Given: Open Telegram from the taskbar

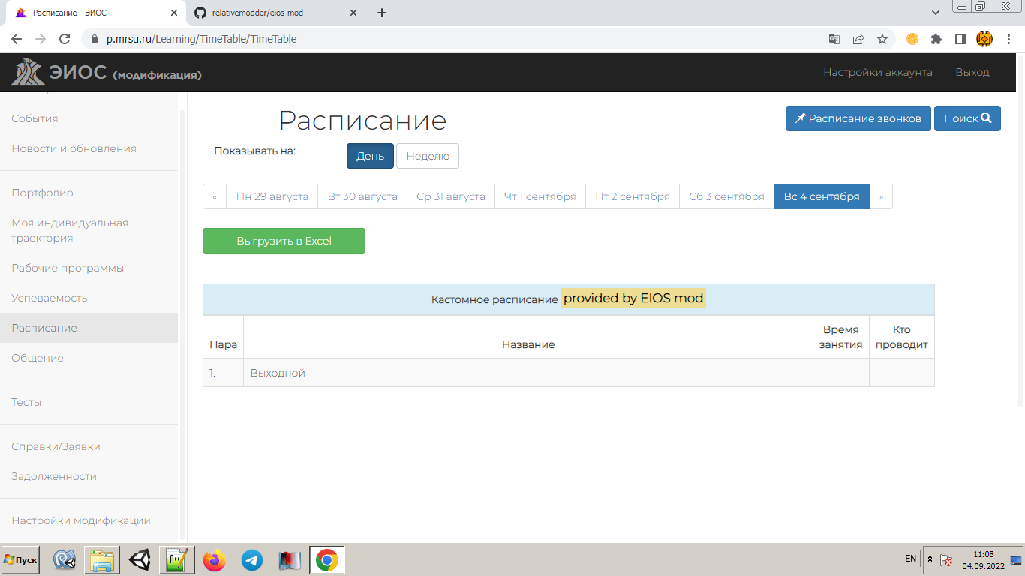Looking at the screenshot, I should pyautogui.click(x=251, y=559).
